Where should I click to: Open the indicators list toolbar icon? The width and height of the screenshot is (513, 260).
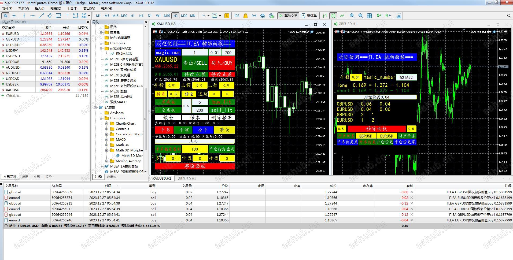(x=215, y=16)
